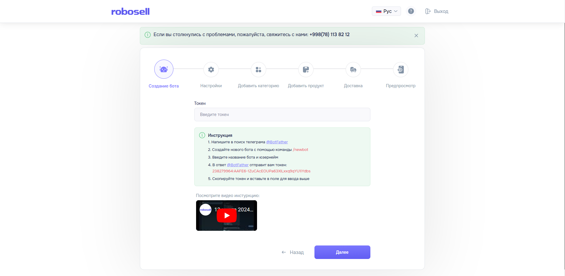
Task: Open @BotFather link in step 1
Action: click(277, 142)
